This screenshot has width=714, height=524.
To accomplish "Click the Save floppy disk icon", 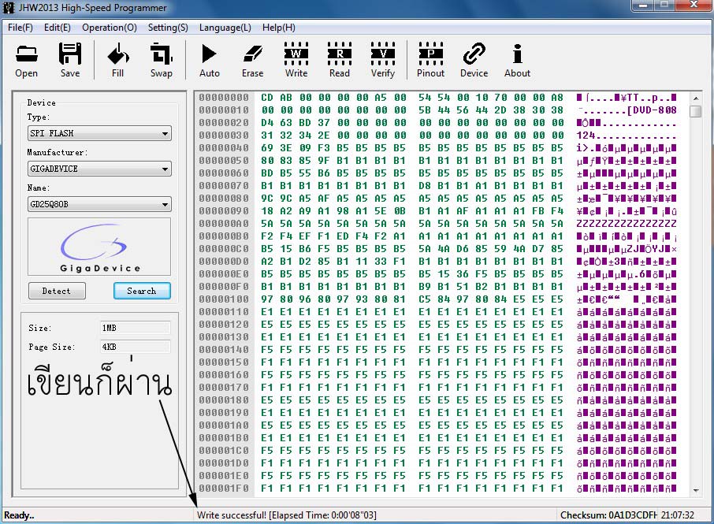I will click(70, 59).
